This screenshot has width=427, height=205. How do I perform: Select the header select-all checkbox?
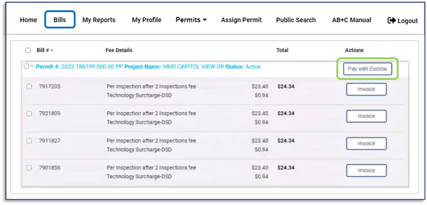(28, 51)
